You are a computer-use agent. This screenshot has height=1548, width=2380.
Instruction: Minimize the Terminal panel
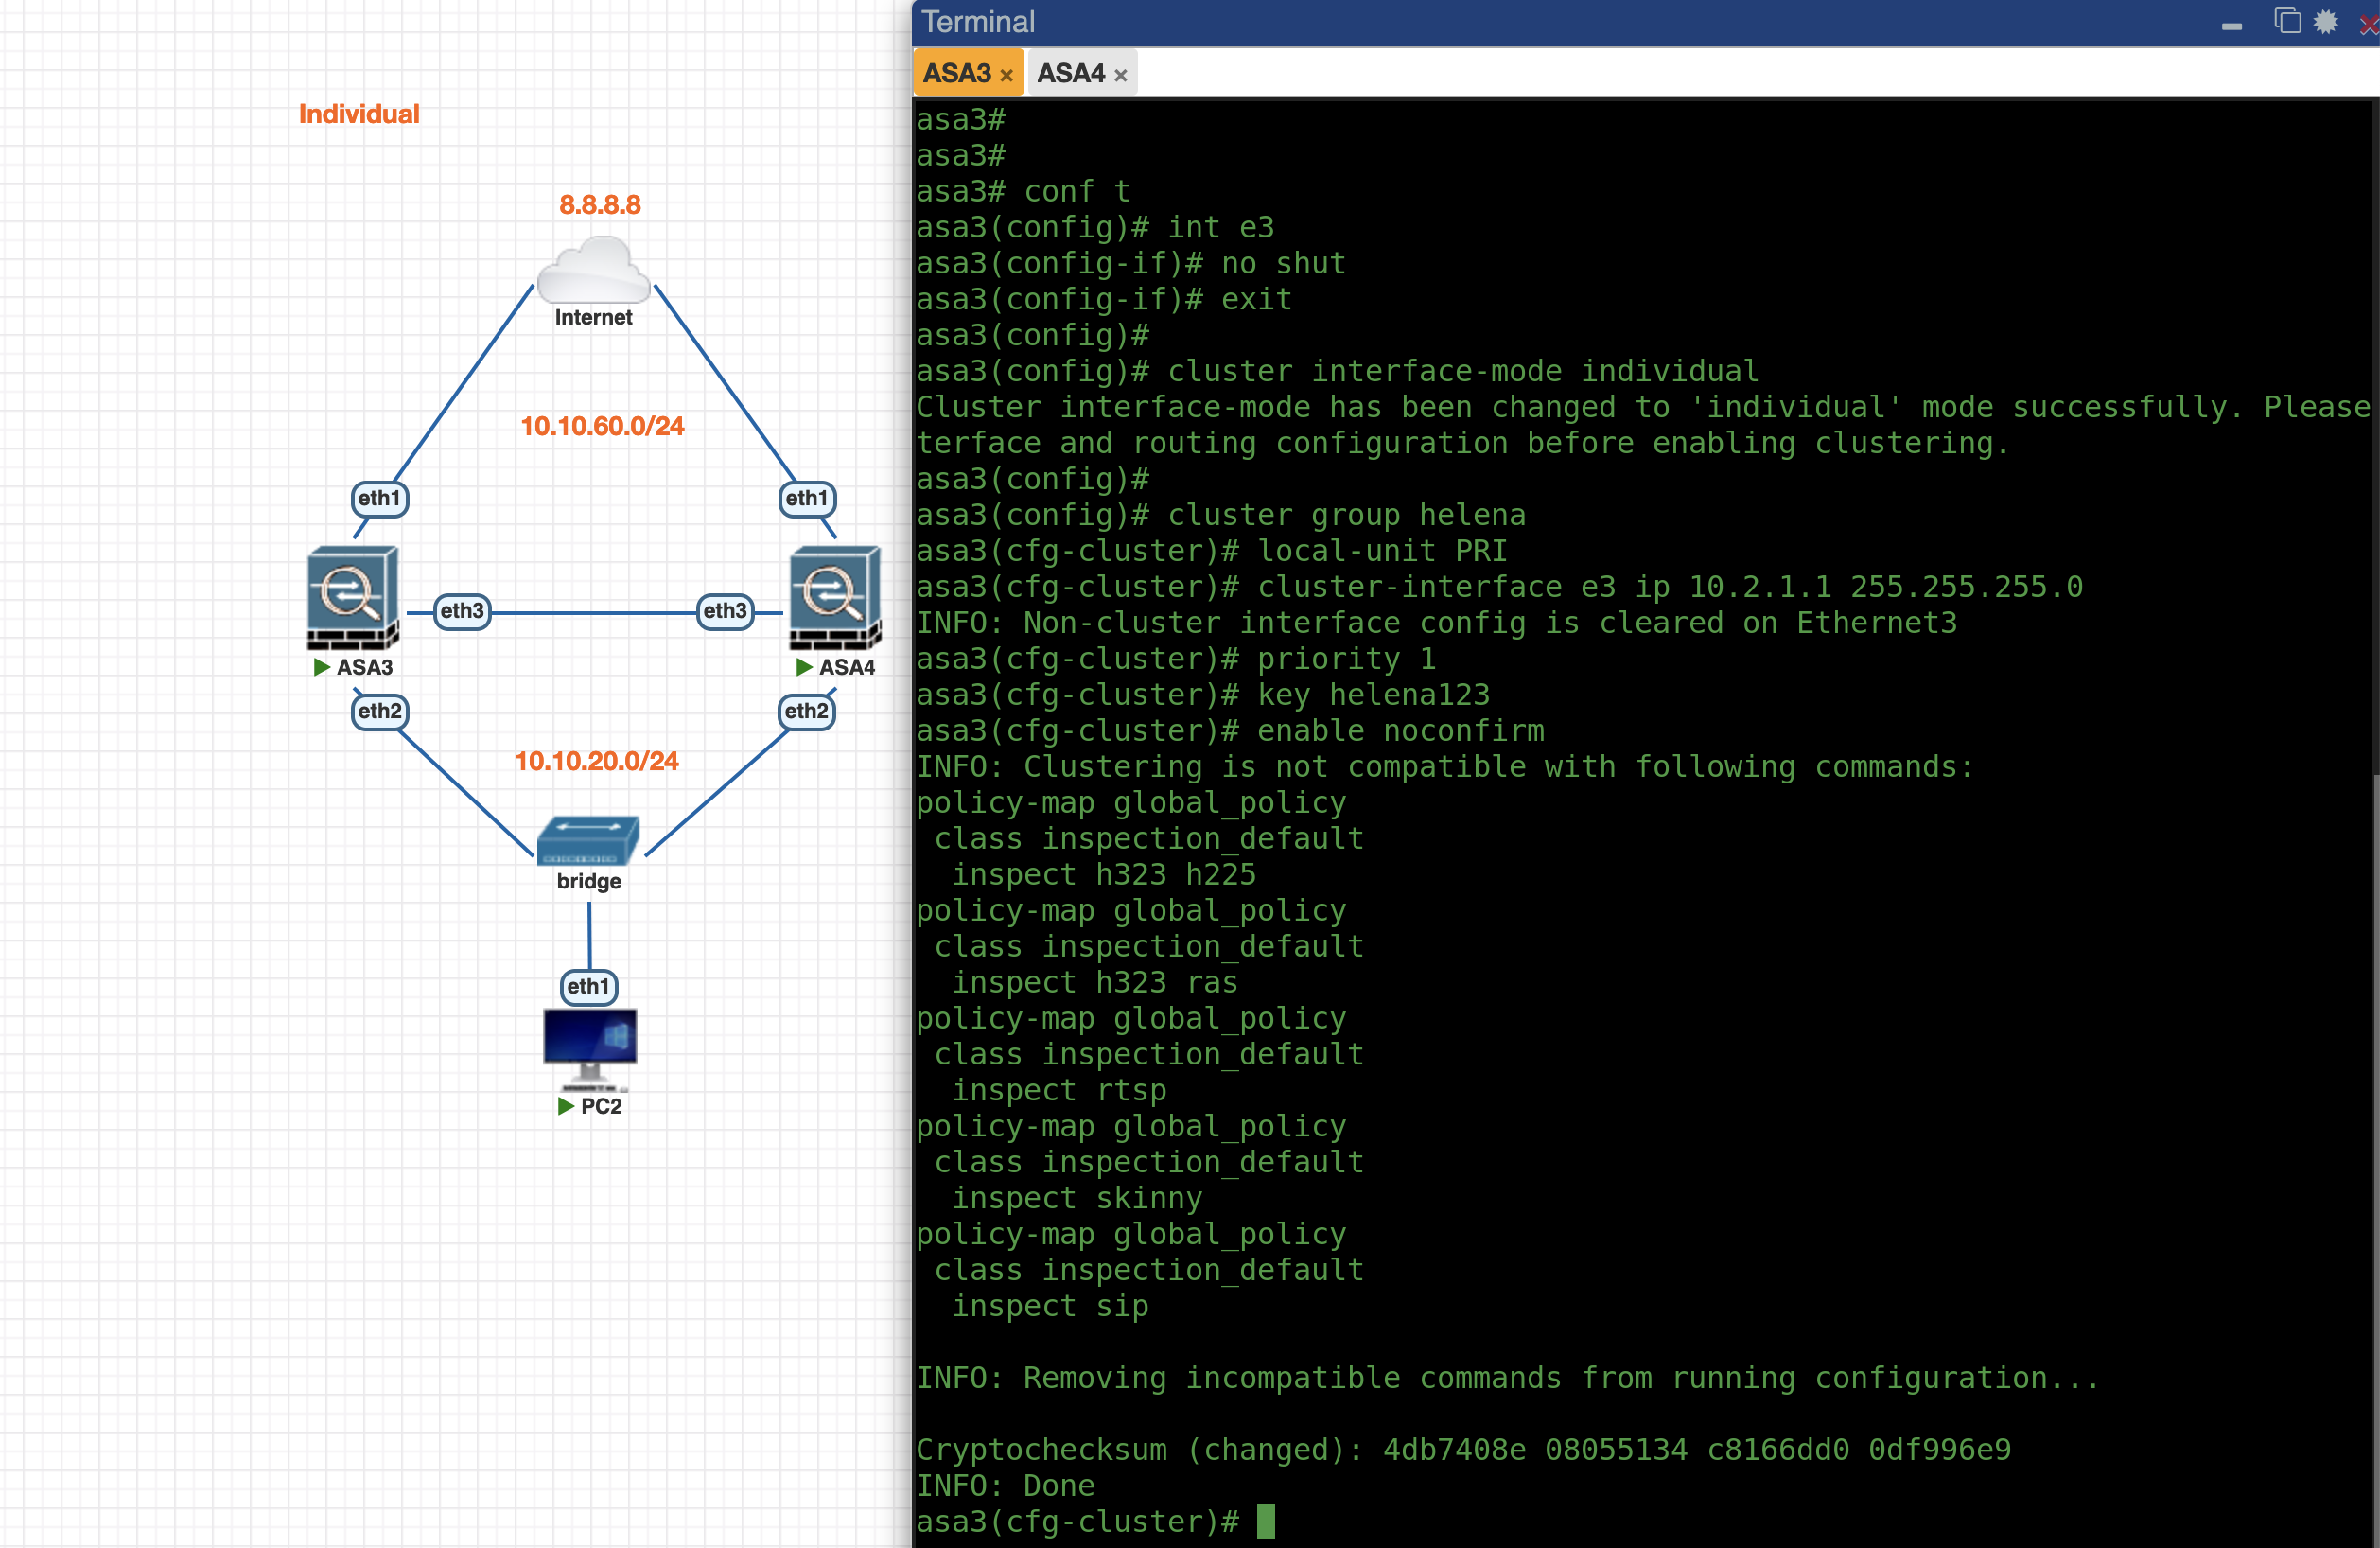click(2232, 26)
